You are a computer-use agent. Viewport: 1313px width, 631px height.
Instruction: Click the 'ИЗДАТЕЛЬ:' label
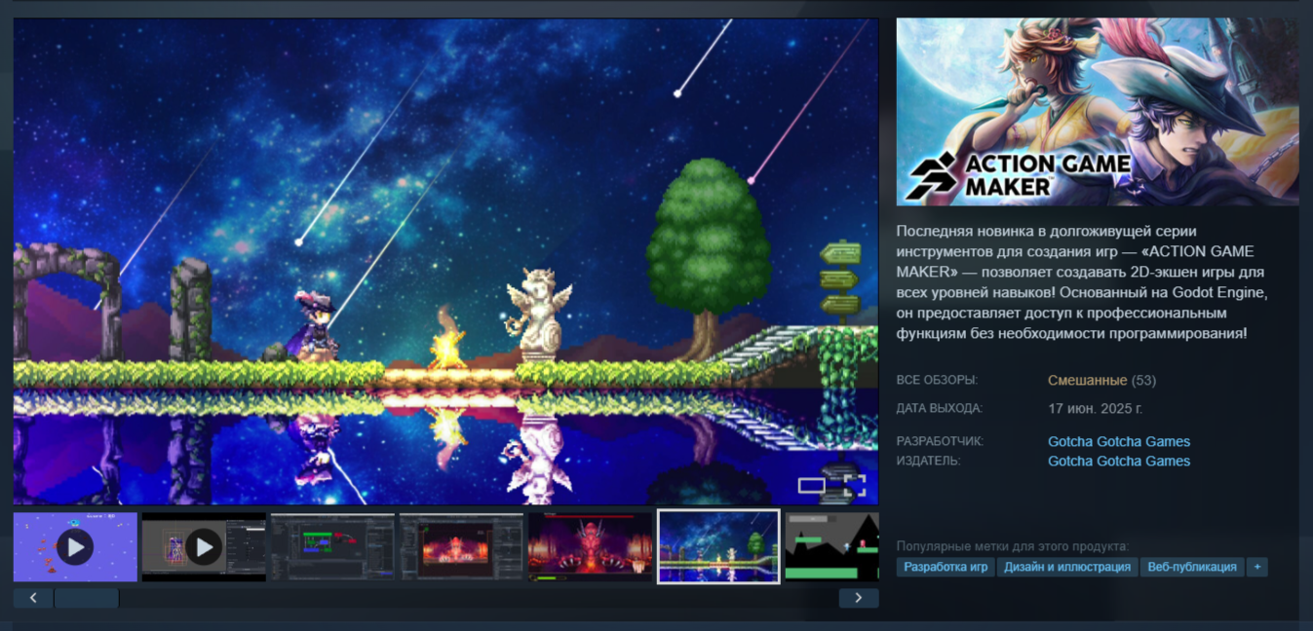929,461
